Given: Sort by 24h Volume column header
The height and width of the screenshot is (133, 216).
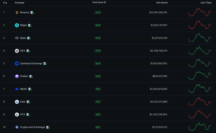Looking at the screenshot, I should click(x=162, y=3).
